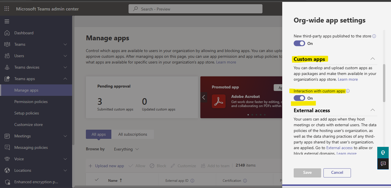
Task: Open the help headset floating icon
Action: (x=383, y=152)
